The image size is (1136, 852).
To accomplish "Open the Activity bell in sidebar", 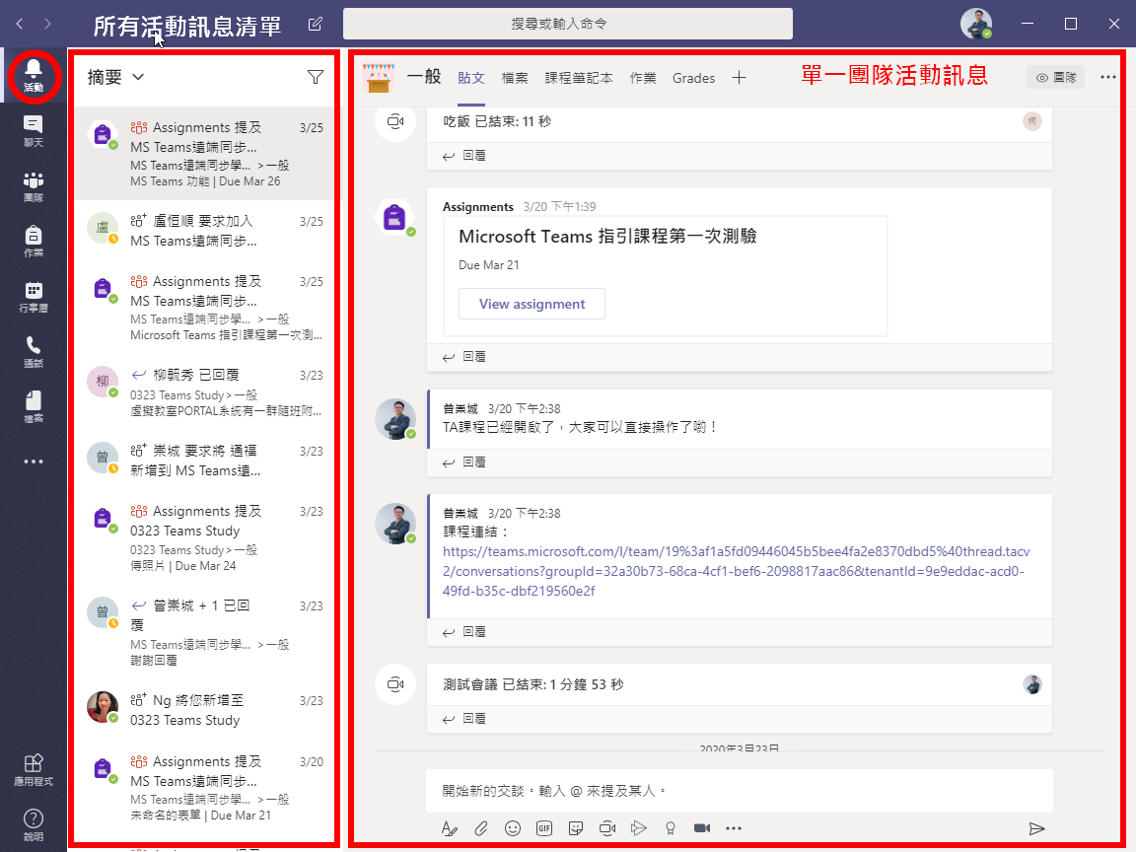I will [34, 75].
